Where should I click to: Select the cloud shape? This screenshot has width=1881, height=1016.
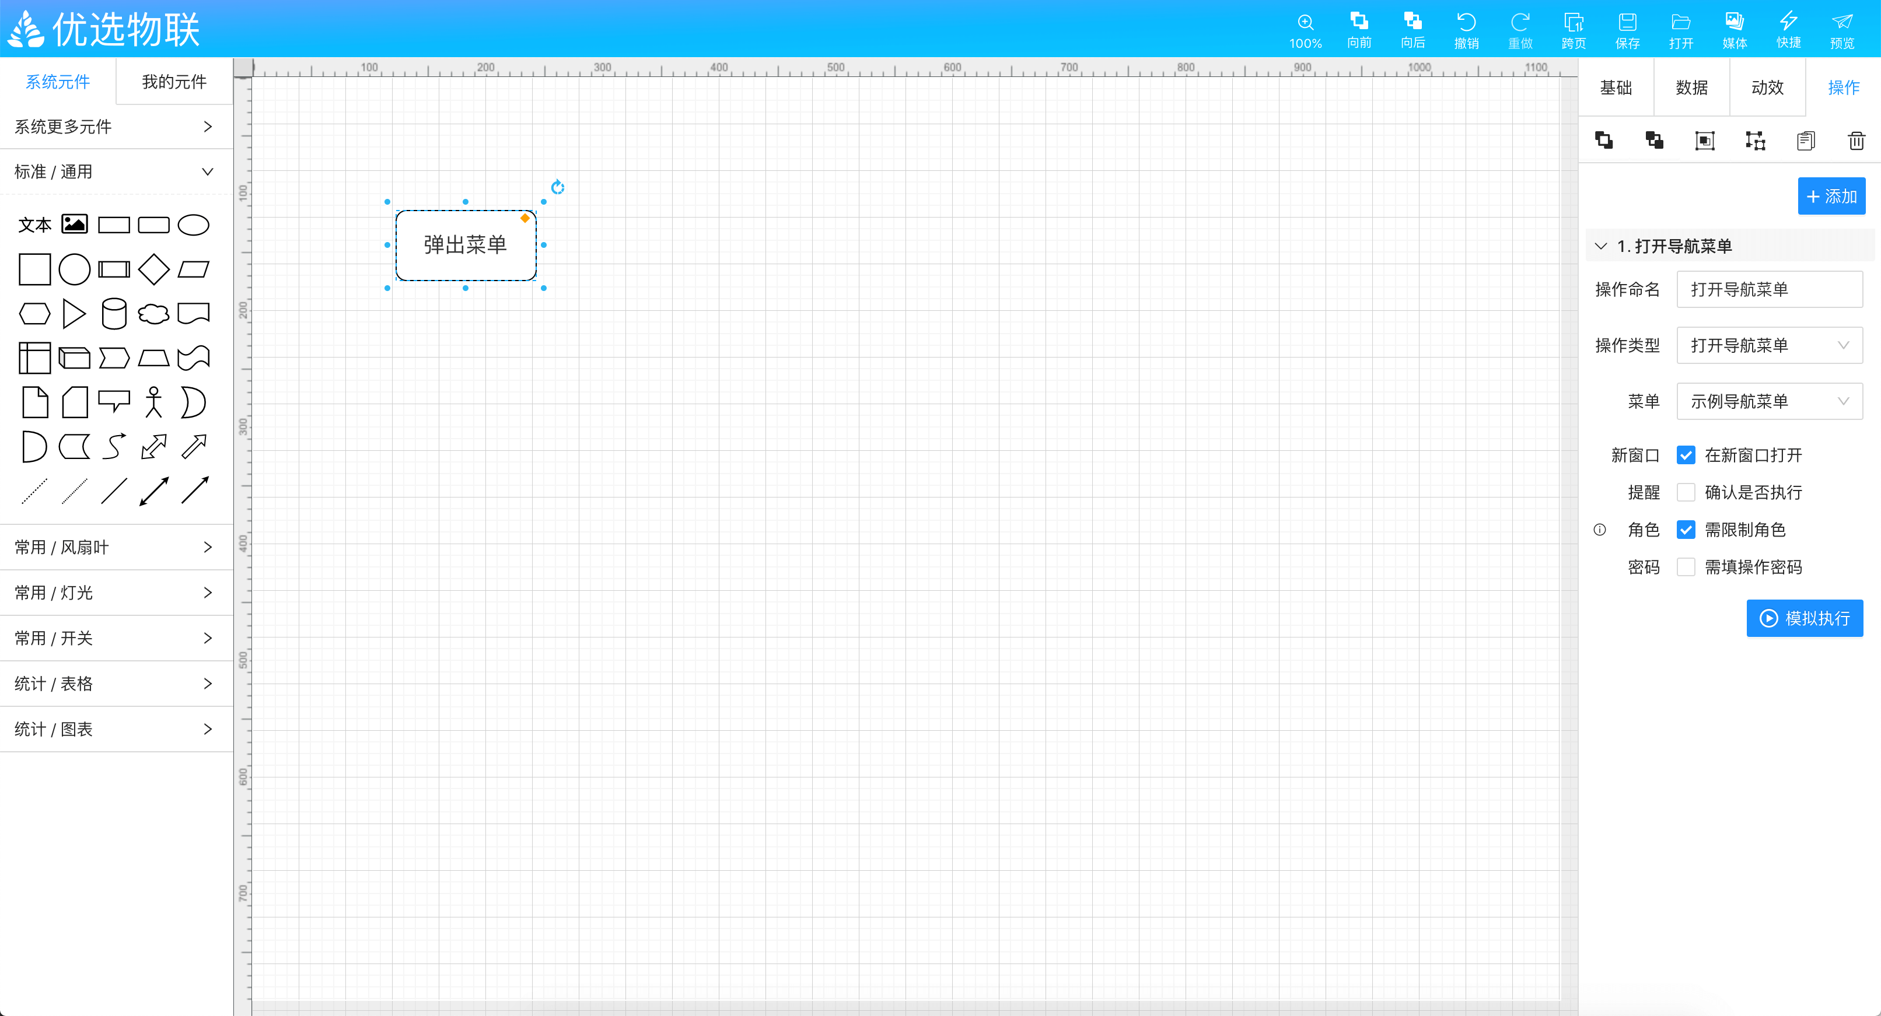[x=153, y=314]
